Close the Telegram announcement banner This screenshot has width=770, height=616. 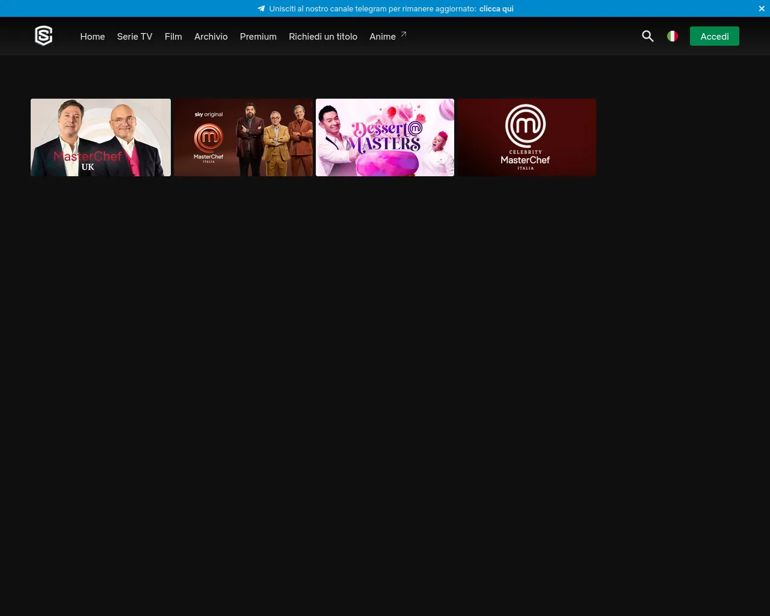coord(762,8)
